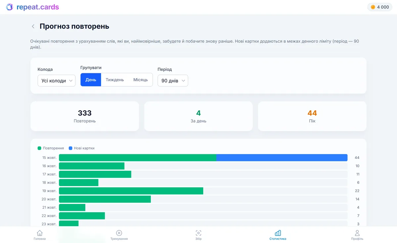
Task: Group forecast by День
Action: point(91,80)
